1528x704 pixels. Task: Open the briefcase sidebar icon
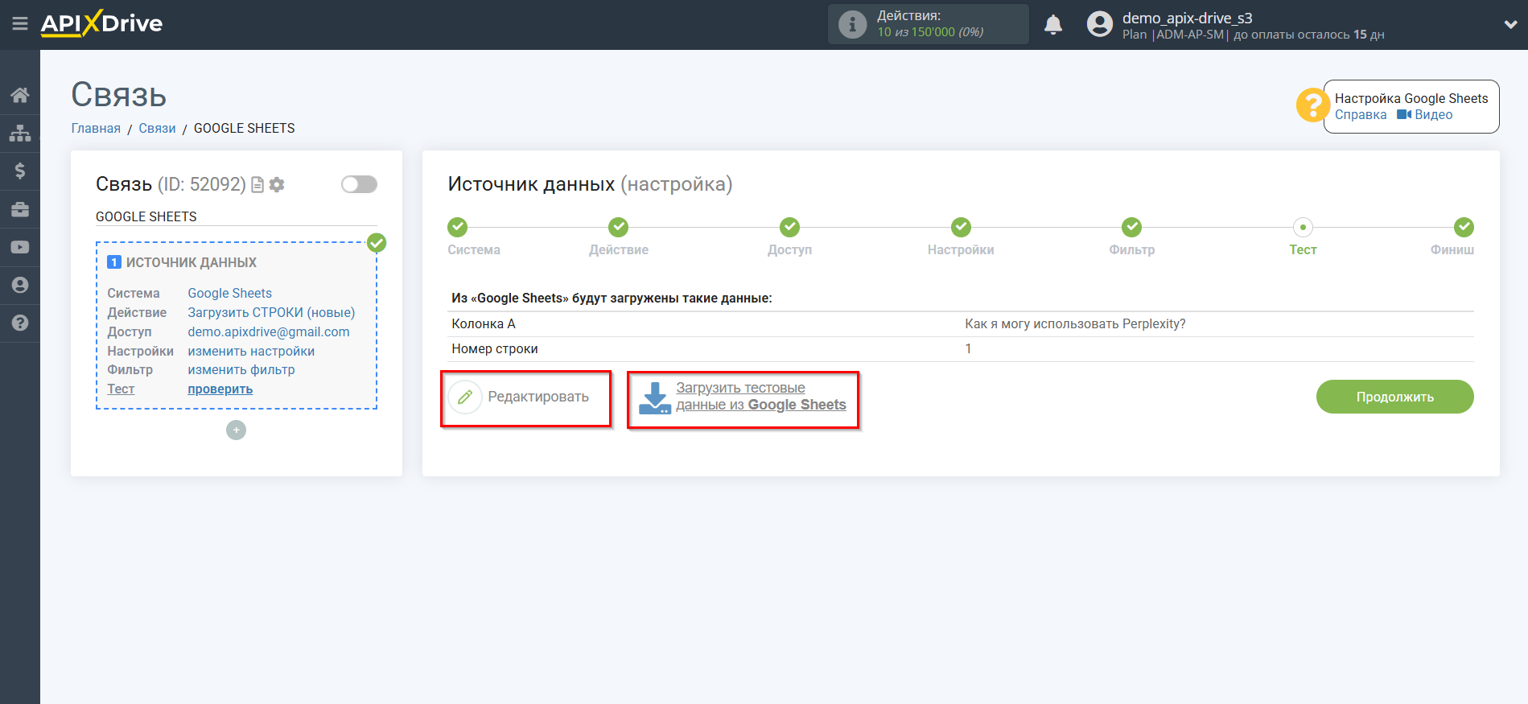[x=20, y=209]
